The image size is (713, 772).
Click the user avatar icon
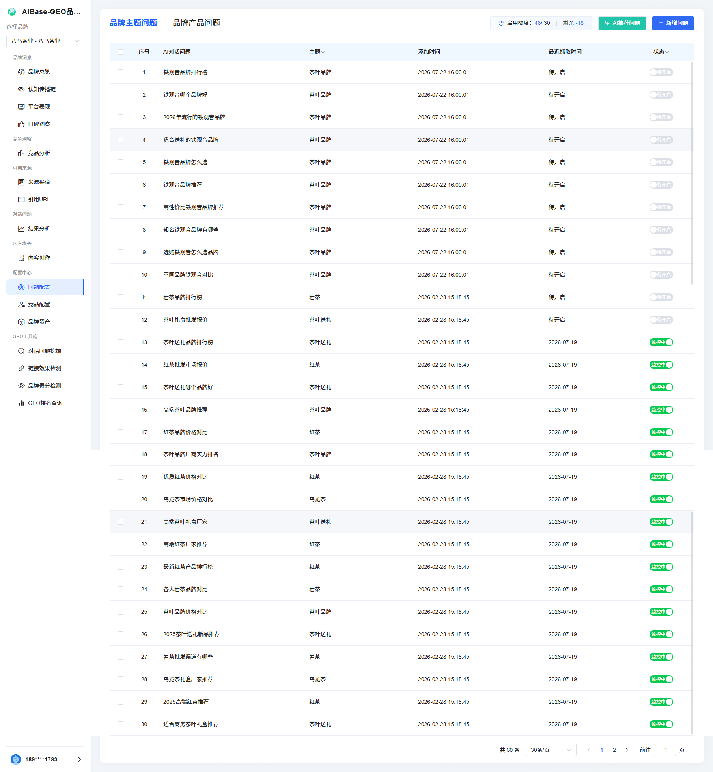(16, 759)
